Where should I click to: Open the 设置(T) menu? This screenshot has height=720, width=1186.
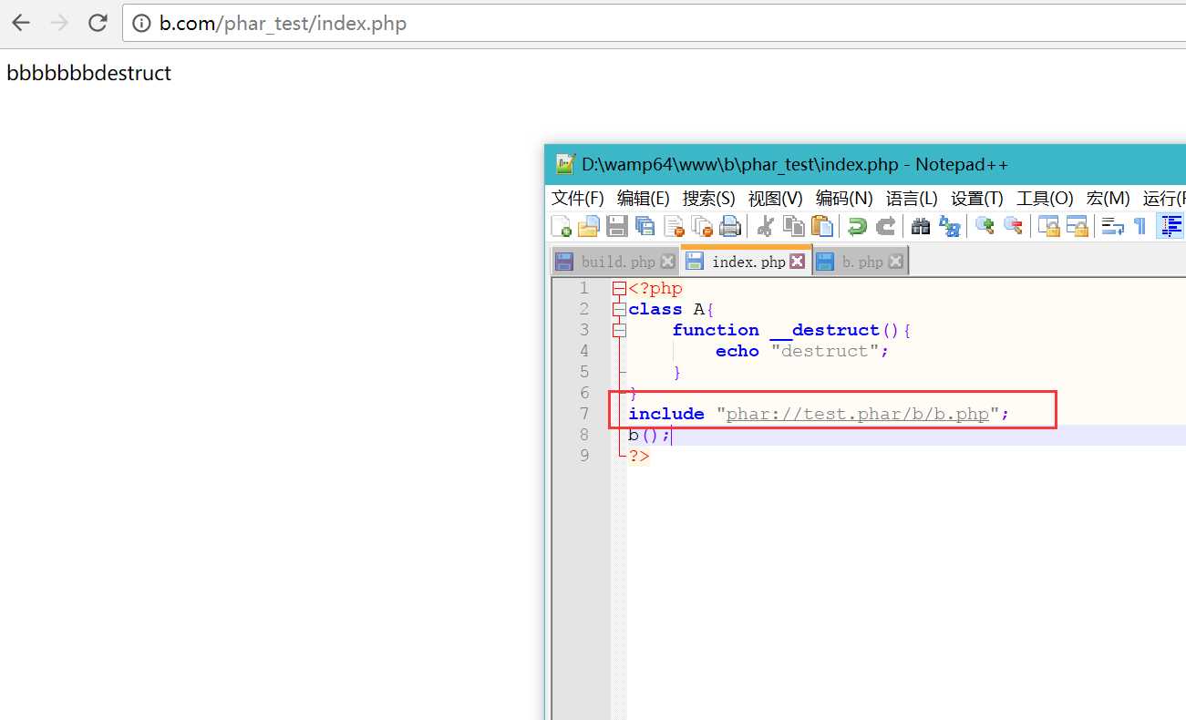tap(977, 198)
